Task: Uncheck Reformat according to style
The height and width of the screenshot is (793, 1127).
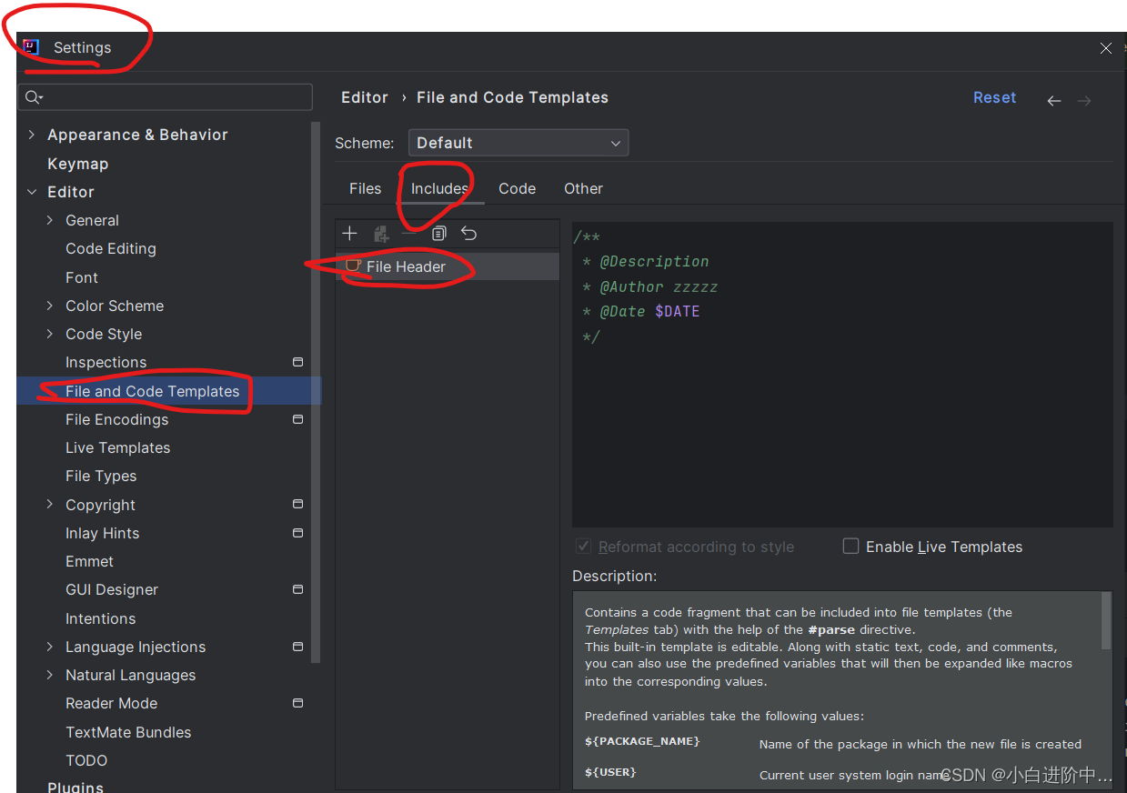Action: tap(583, 546)
